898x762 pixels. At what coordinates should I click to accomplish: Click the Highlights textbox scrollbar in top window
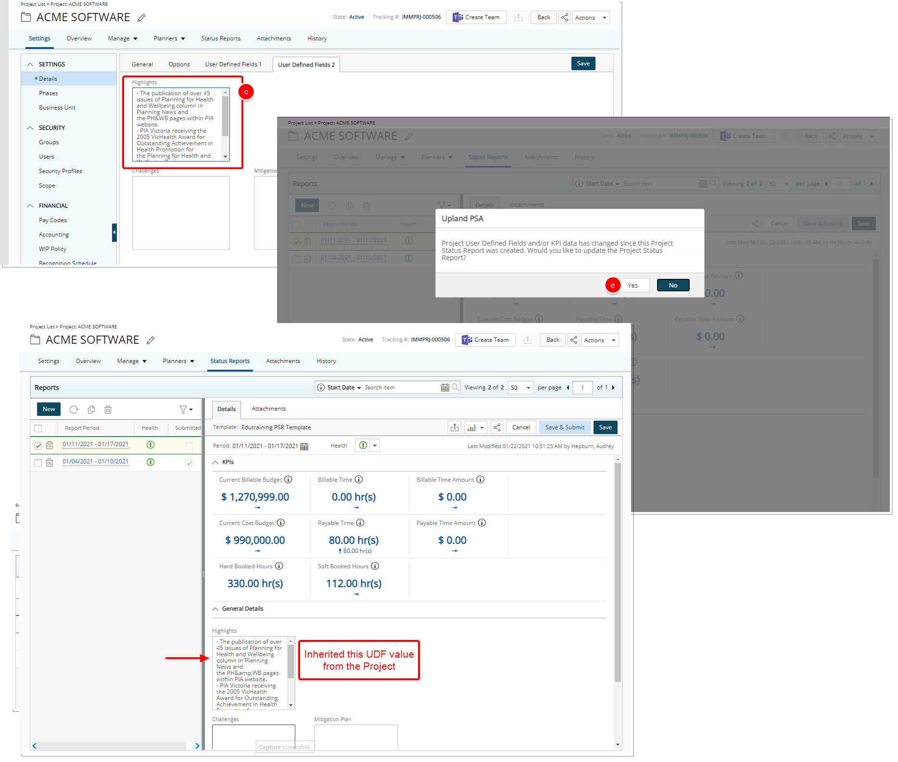(x=225, y=115)
